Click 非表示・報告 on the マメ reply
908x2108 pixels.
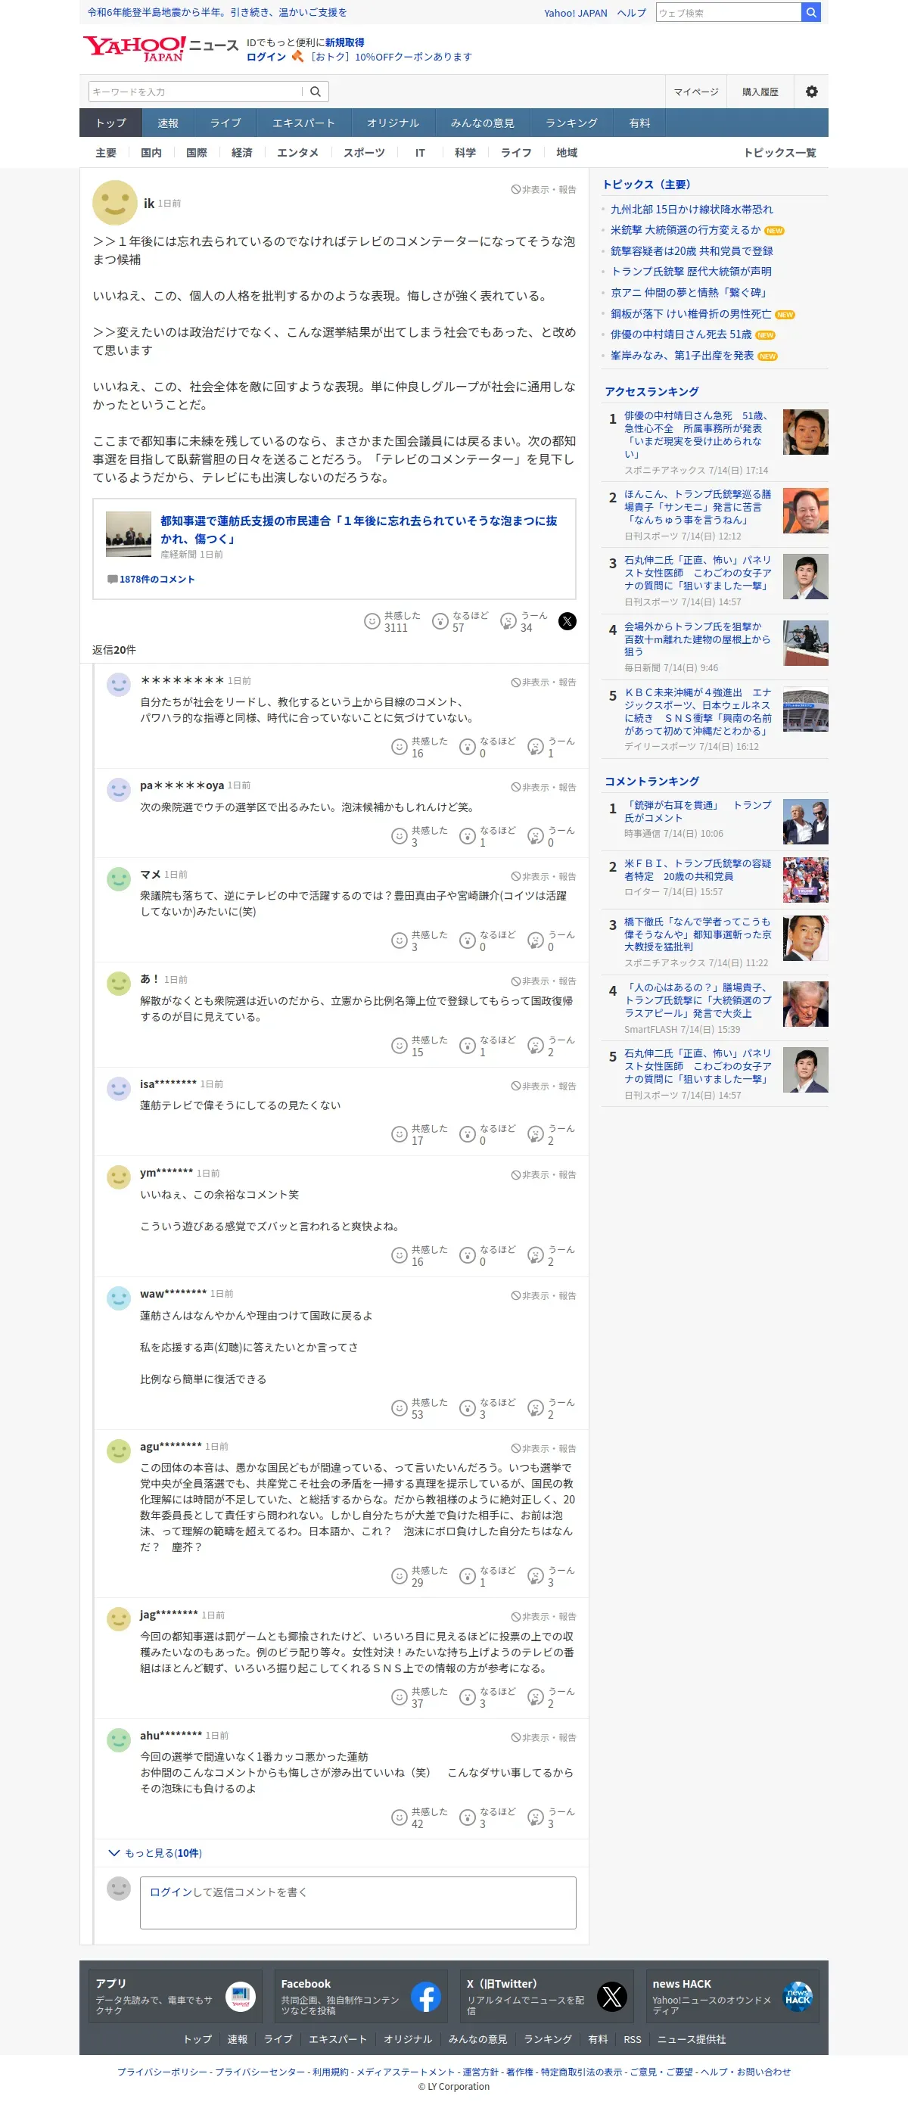tap(543, 876)
